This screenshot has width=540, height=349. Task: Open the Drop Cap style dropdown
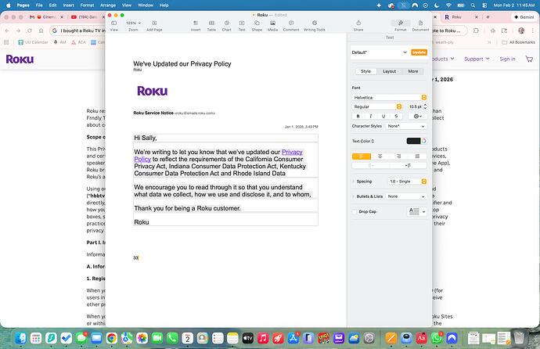click(416, 211)
